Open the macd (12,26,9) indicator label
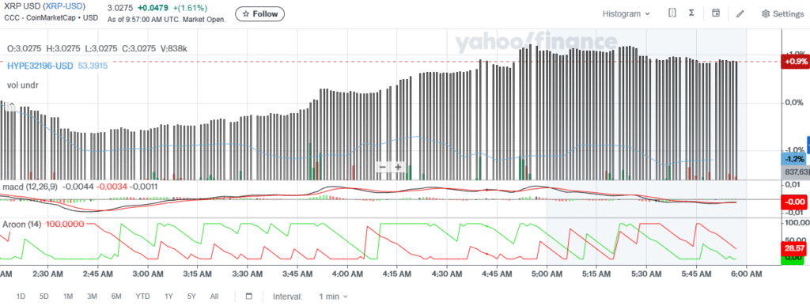The width and height of the screenshot is (810, 306). [30, 186]
